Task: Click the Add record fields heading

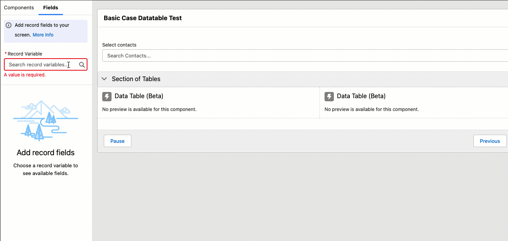Action: coord(45,153)
